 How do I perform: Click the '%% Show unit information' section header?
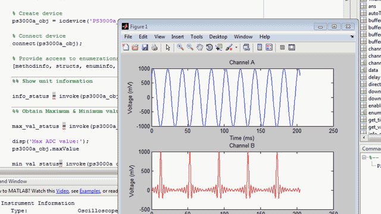coord(52,81)
